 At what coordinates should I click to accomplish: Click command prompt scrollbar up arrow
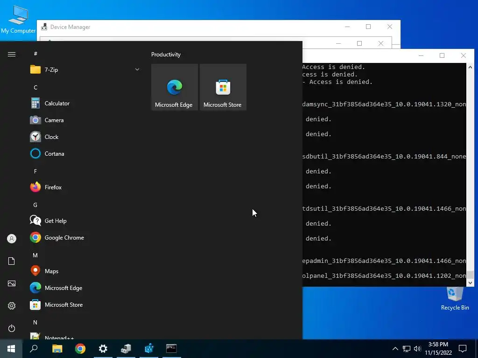[x=470, y=67]
